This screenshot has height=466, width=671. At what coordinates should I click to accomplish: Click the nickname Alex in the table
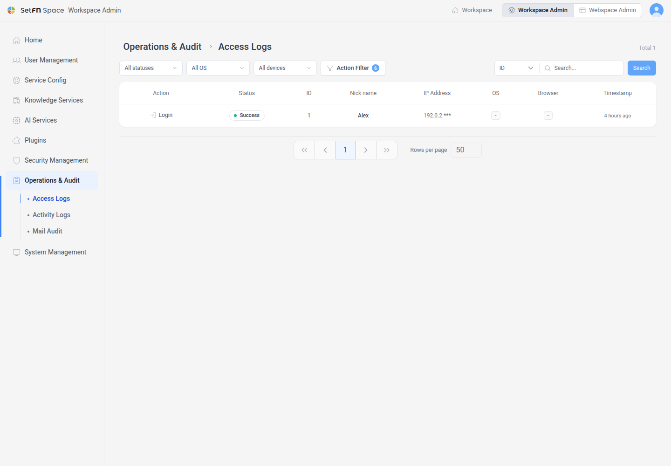click(363, 116)
